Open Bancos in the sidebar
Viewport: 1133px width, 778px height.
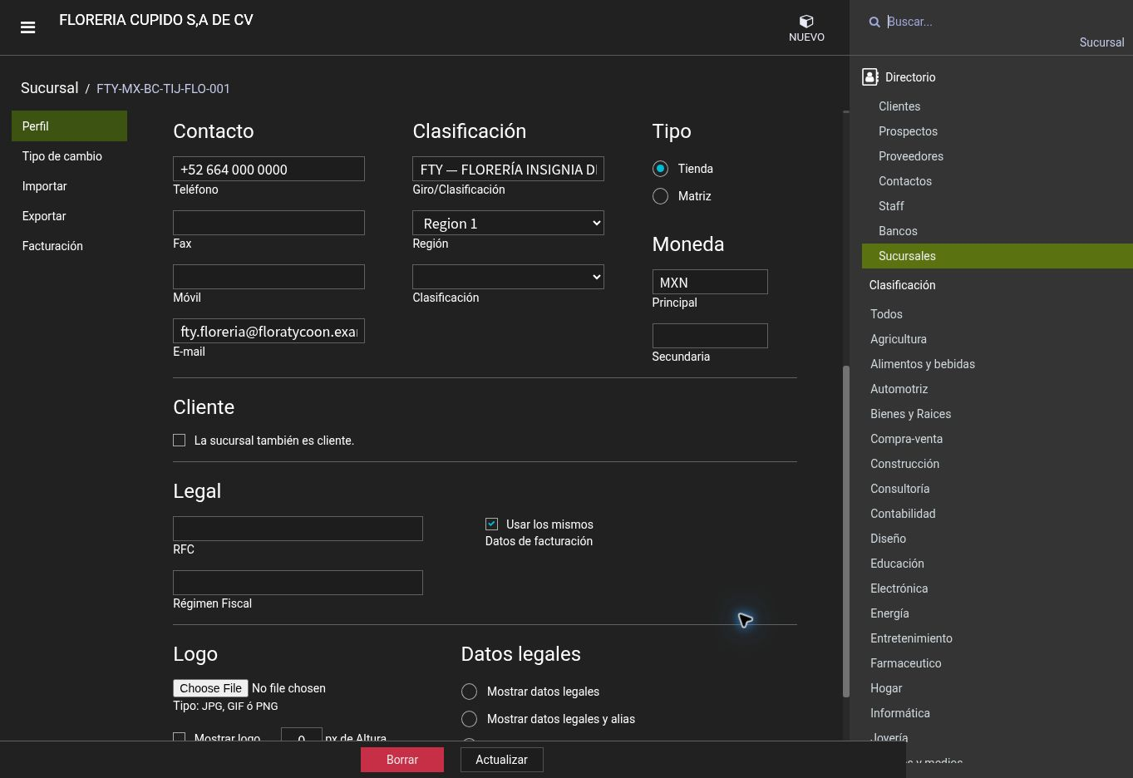(898, 231)
